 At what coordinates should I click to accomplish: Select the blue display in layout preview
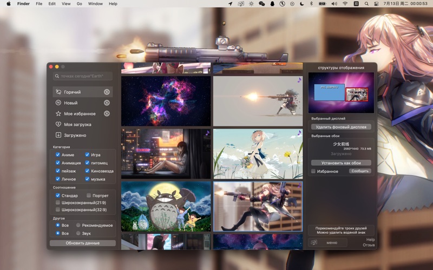(x=329, y=92)
